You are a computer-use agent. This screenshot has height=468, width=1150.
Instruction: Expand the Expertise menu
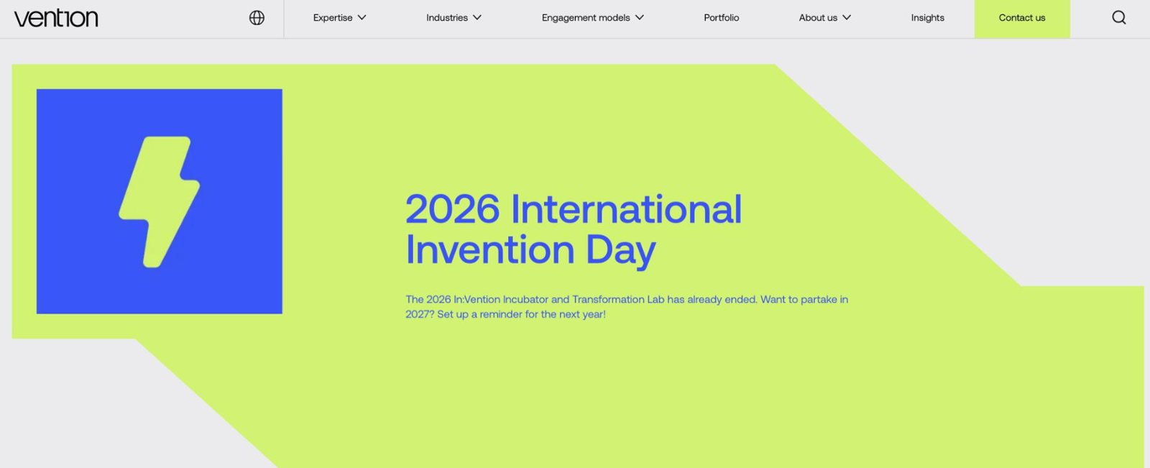(339, 18)
